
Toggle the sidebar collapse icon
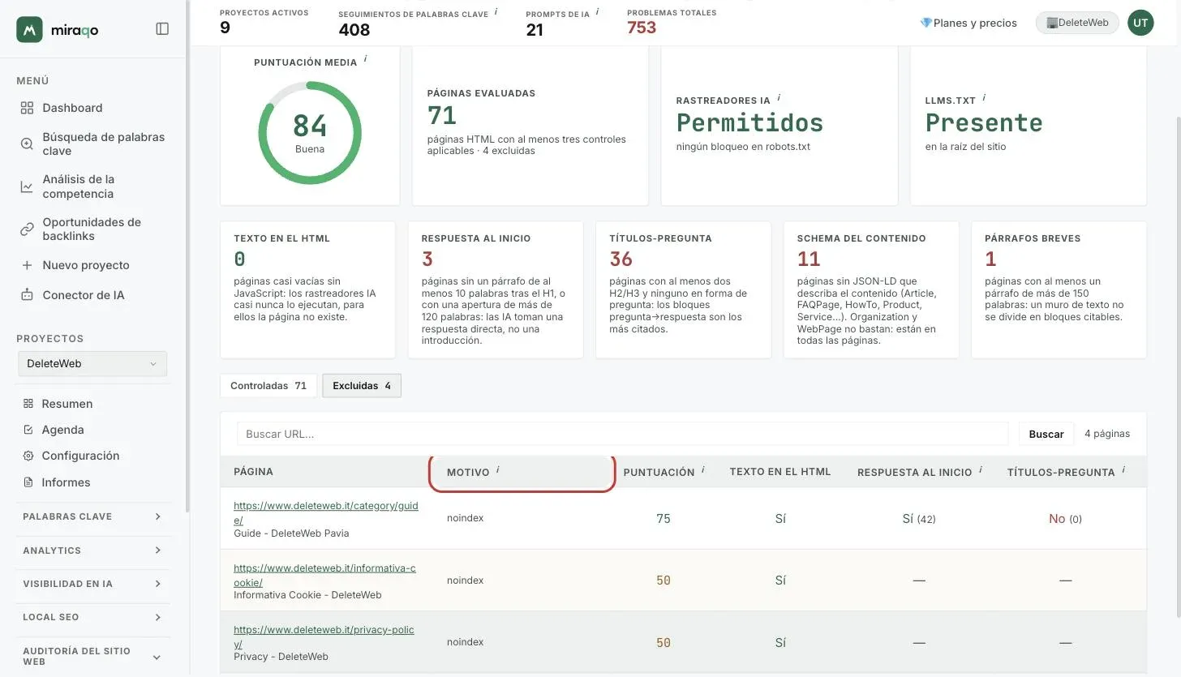tap(162, 29)
